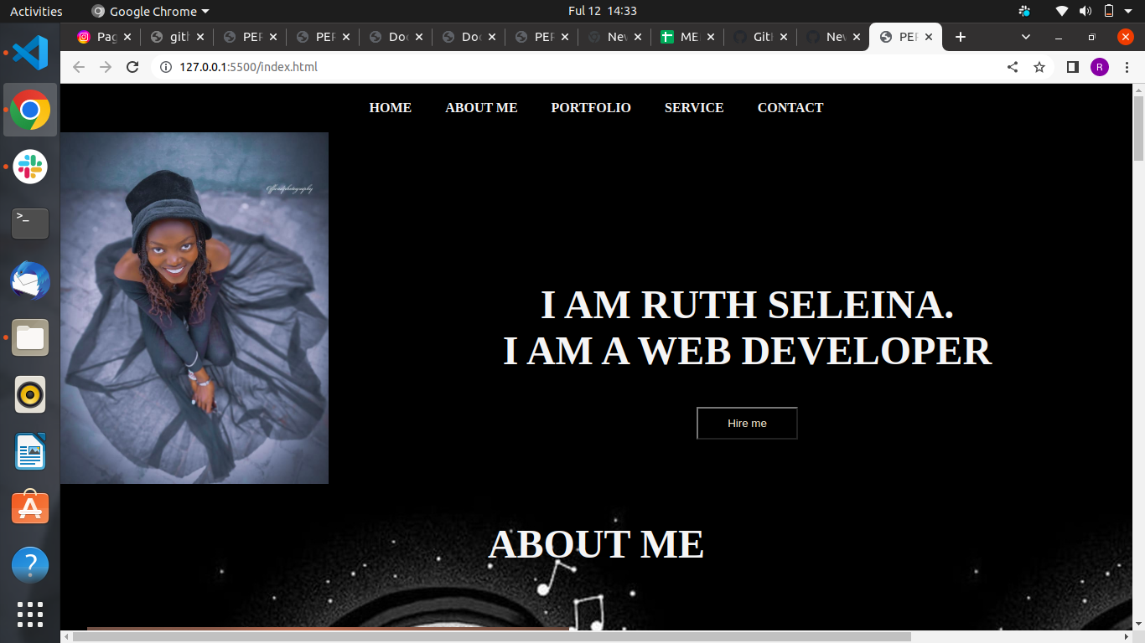
Task: Switch to the green-icon ME tab
Action: (x=686, y=37)
